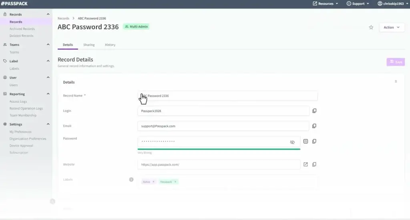
Task: Click the 'Record Details' heading text
Action: click(x=75, y=60)
